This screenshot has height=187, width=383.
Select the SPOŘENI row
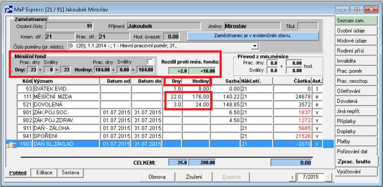point(170,136)
